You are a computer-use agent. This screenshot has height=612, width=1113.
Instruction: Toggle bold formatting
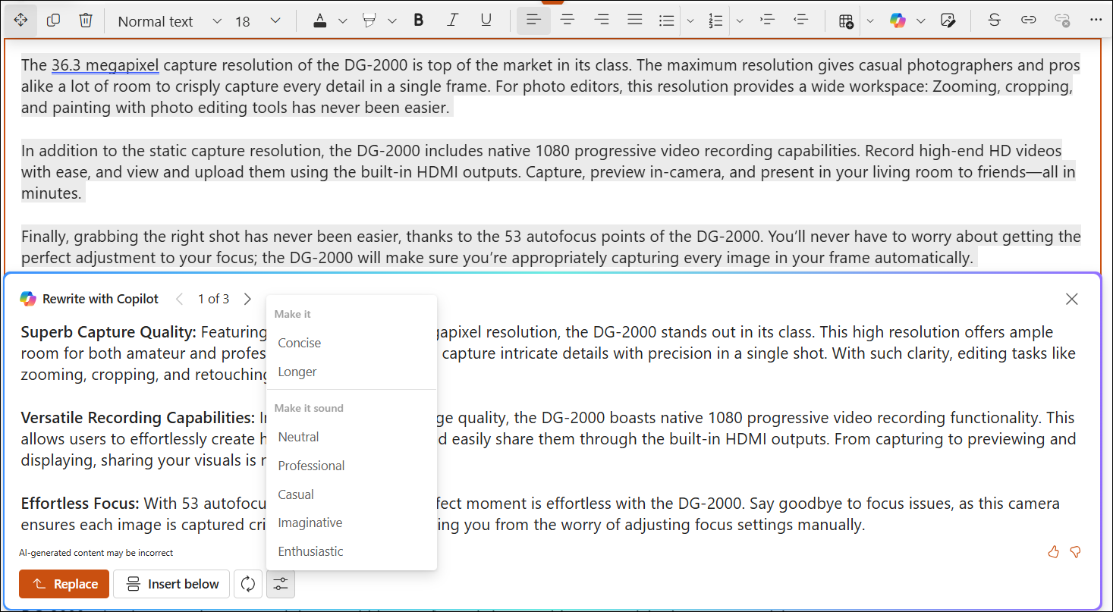tap(418, 20)
